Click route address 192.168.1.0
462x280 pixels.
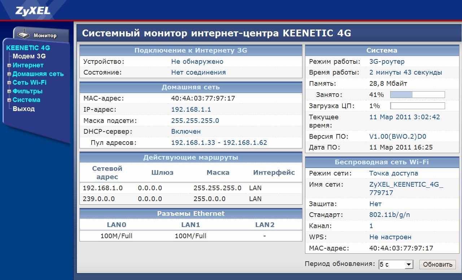click(103, 188)
